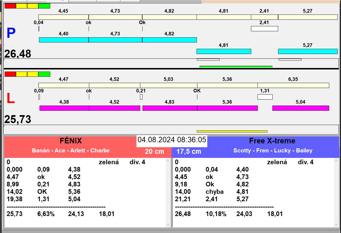Click the 9,18 row in Free X-treme list
Screen dimensions: 341x233
point(212,184)
